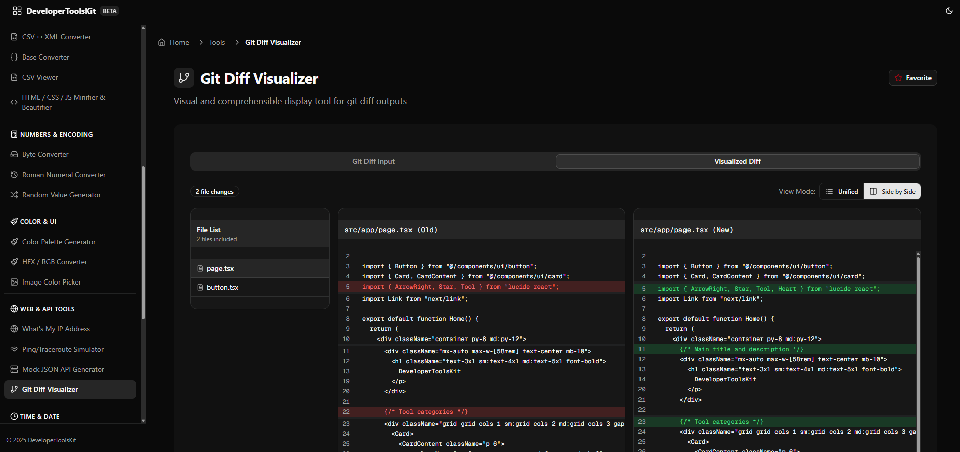Click the DeveloperToolsKit grid logo icon

pyautogui.click(x=17, y=11)
